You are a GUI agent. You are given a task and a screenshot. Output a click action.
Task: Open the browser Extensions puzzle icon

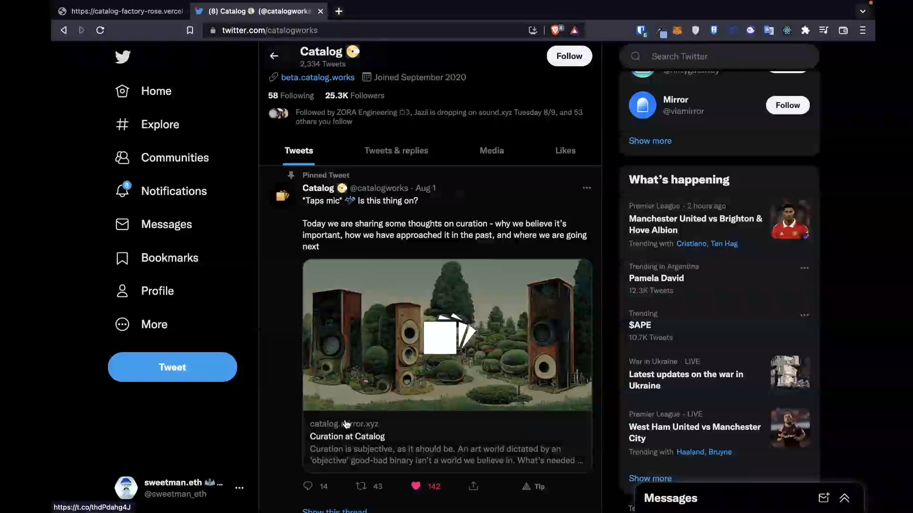[805, 30]
